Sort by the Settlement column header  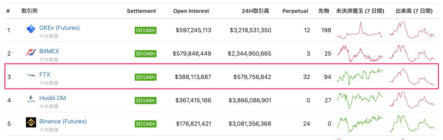pos(141,11)
